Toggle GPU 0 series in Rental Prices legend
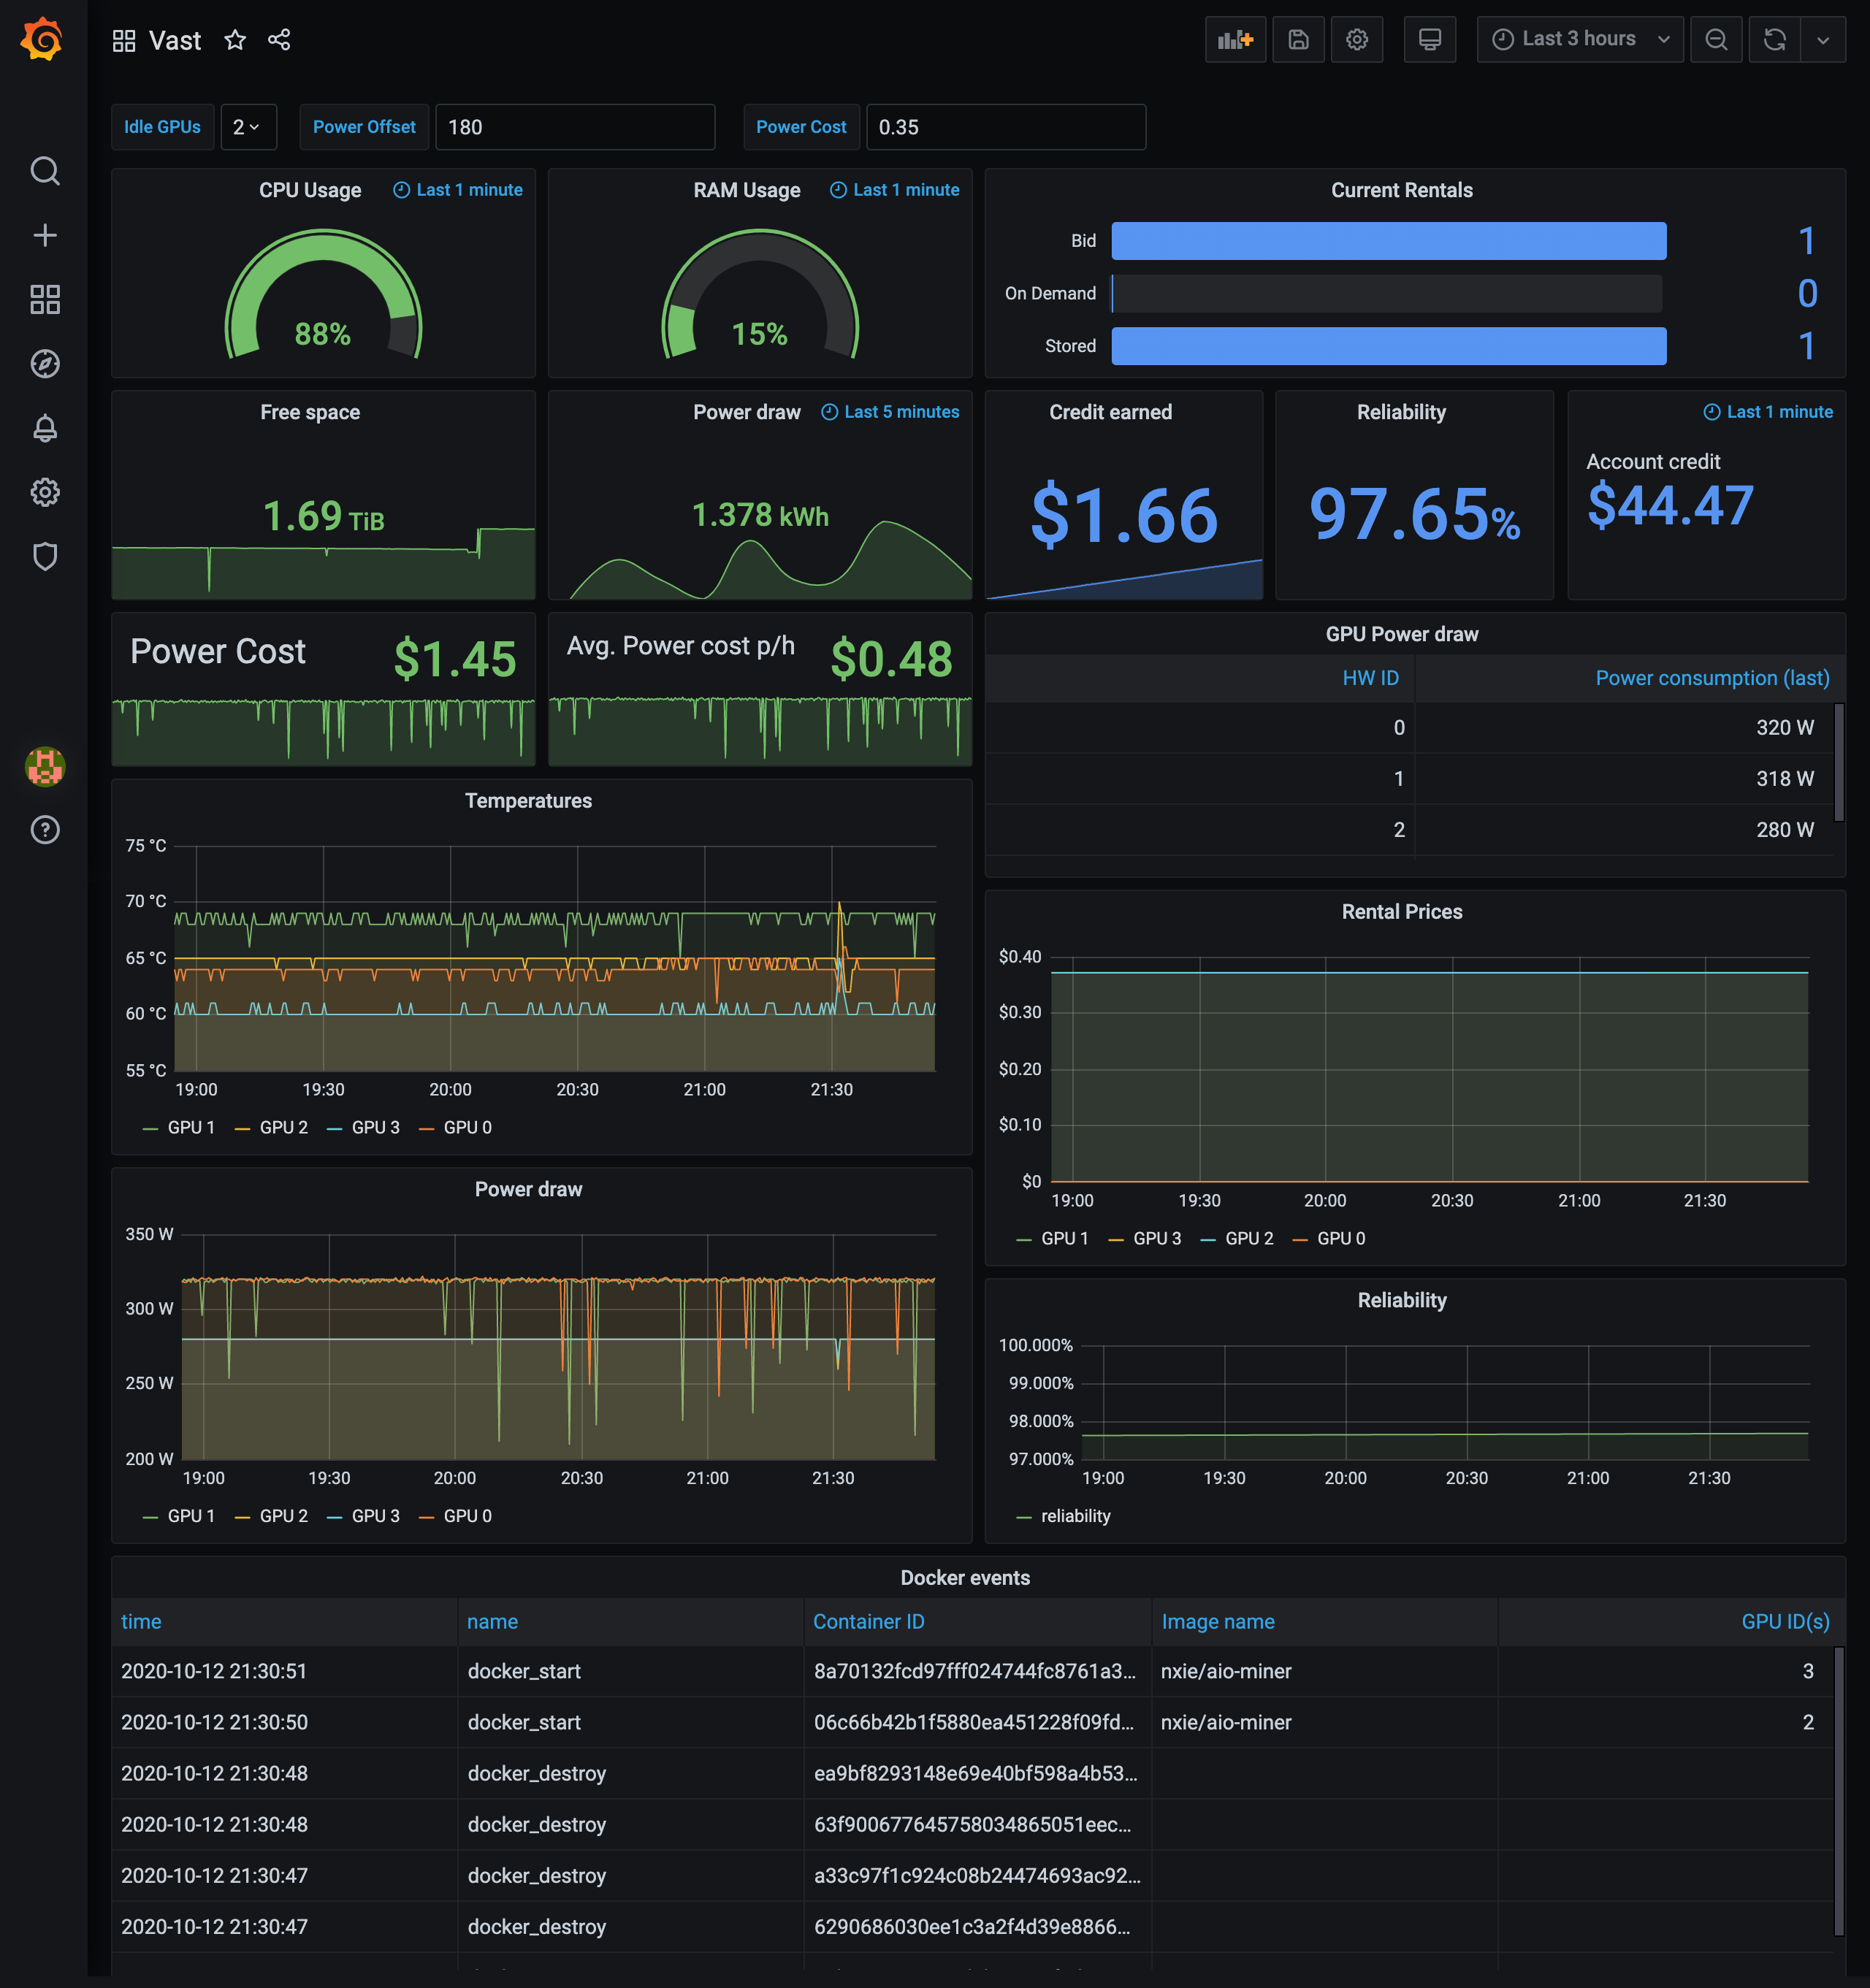 (1340, 1238)
